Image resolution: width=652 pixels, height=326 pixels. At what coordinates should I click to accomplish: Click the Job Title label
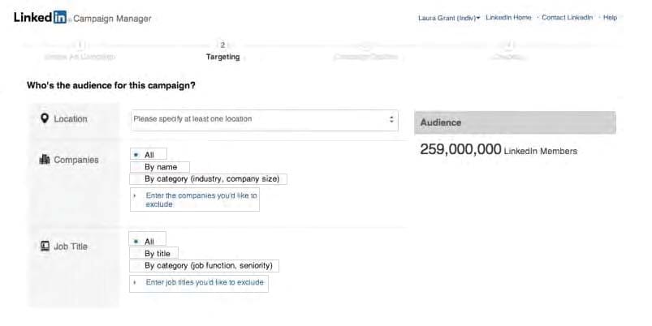[x=71, y=247]
